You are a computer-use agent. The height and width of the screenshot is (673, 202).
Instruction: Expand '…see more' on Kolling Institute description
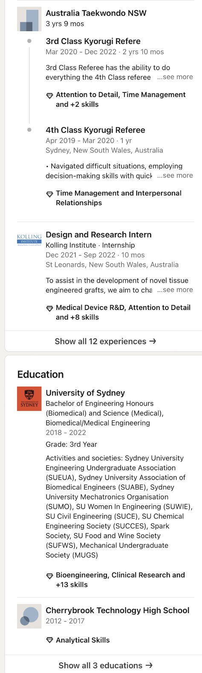[175, 289]
